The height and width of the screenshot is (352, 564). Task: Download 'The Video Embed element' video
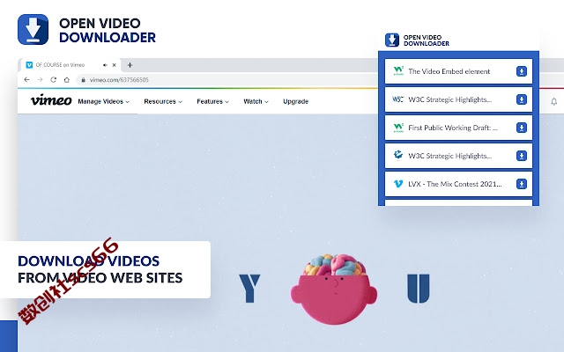tap(522, 71)
